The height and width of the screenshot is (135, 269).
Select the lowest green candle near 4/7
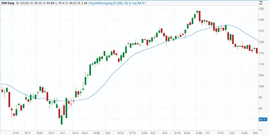click(62, 120)
